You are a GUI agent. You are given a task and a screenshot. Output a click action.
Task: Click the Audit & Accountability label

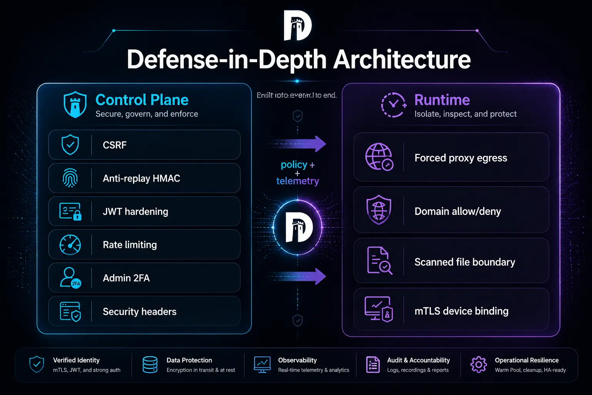pyautogui.click(x=419, y=360)
